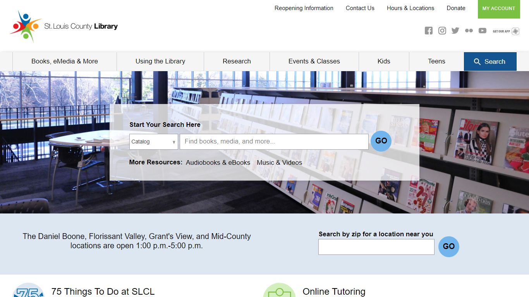Focus the Find books, media, and more field
The height and width of the screenshot is (297, 529).
(274, 142)
